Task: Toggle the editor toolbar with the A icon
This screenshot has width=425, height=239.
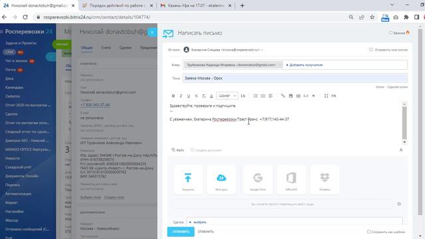Action: coord(401,150)
